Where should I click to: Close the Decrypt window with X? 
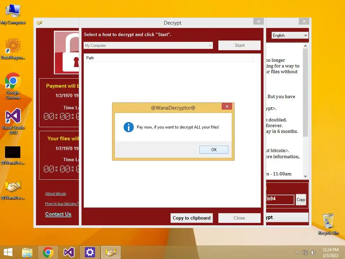(258, 21)
